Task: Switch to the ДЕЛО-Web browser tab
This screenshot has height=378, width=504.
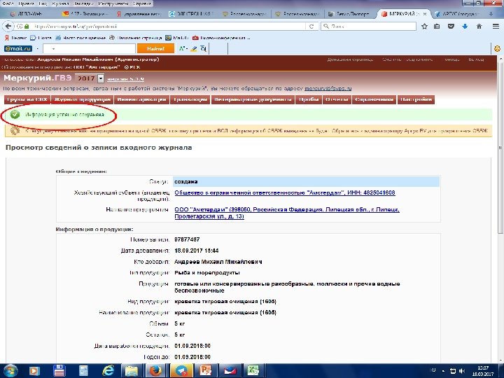Action: [x=31, y=14]
